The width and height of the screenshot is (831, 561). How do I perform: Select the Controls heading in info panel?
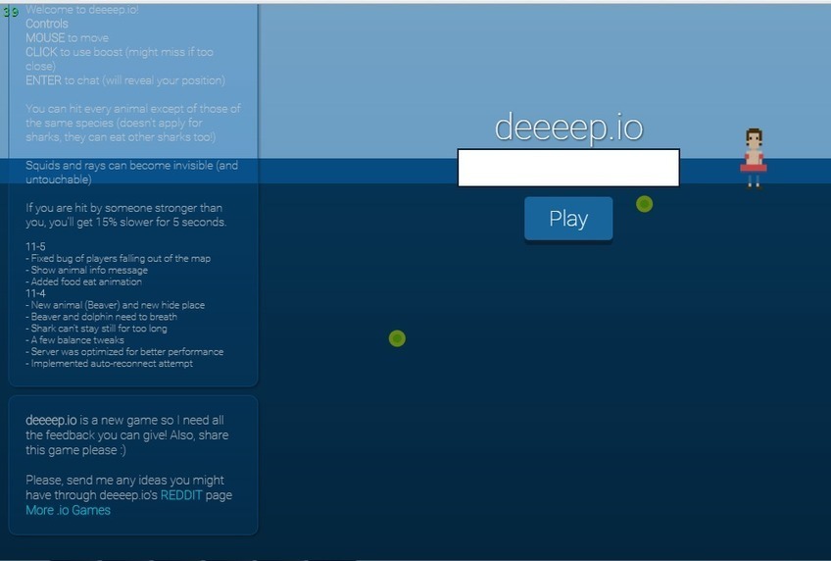pos(47,24)
